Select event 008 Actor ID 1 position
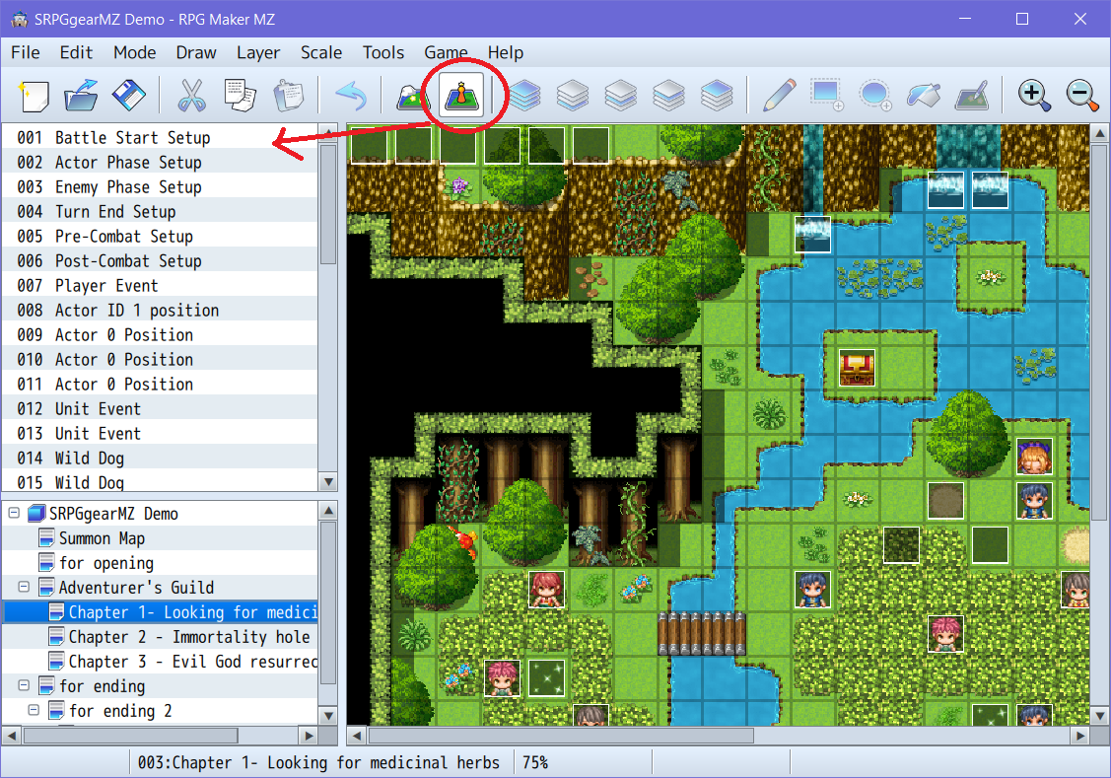Image resolution: width=1111 pixels, height=778 pixels. (x=160, y=311)
